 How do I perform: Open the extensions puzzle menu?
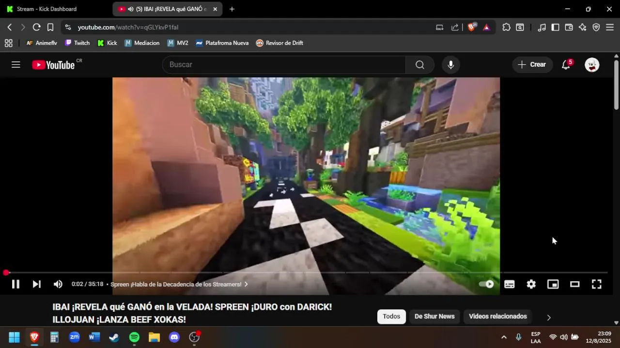coord(507,28)
